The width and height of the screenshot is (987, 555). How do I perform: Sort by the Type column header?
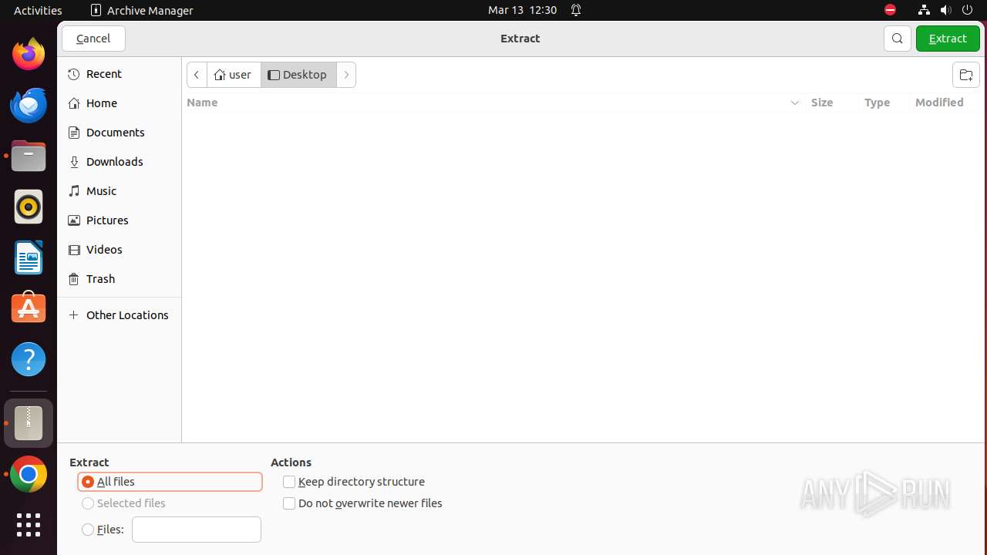pos(877,103)
